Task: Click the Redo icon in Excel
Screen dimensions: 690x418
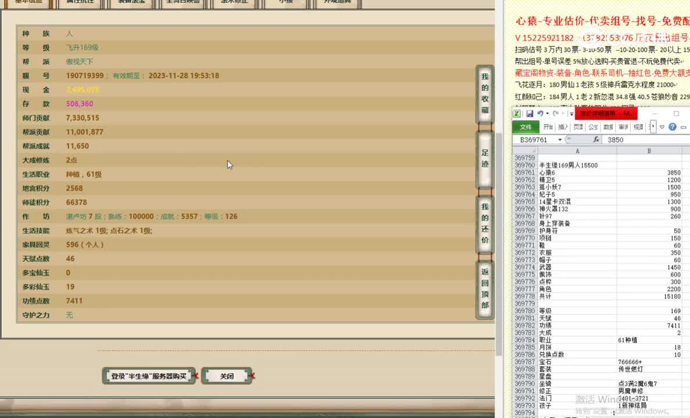Action: coord(555,113)
